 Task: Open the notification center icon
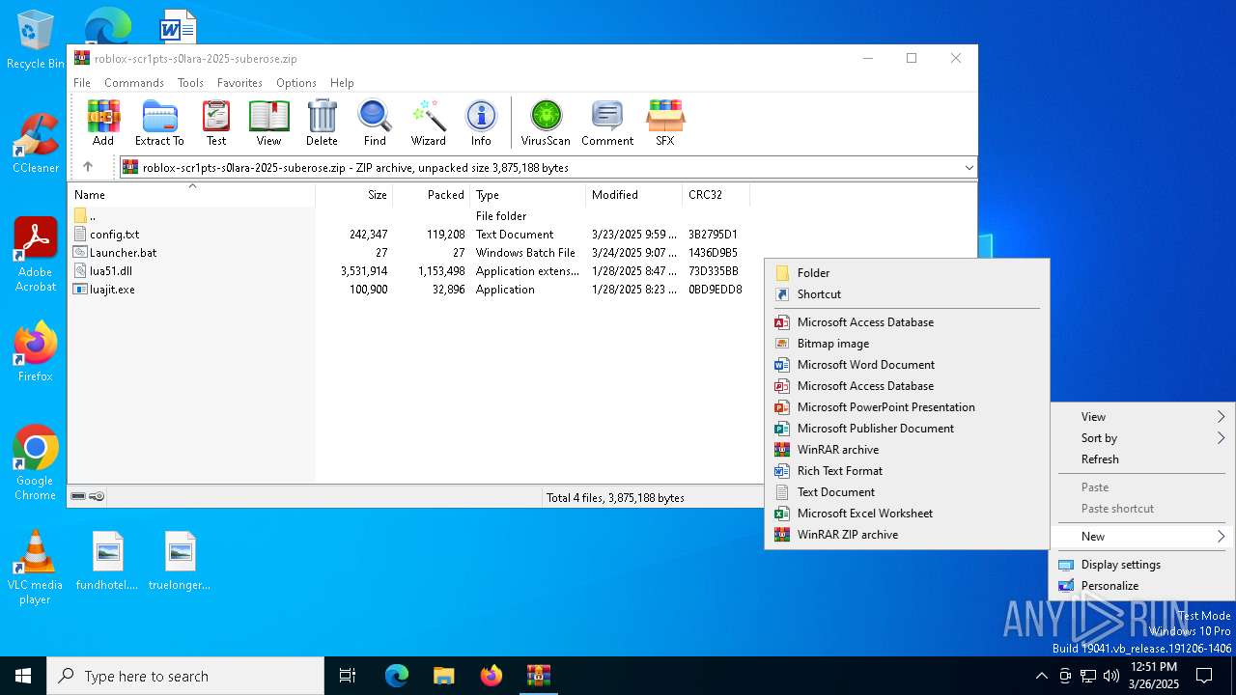(1205, 676)
